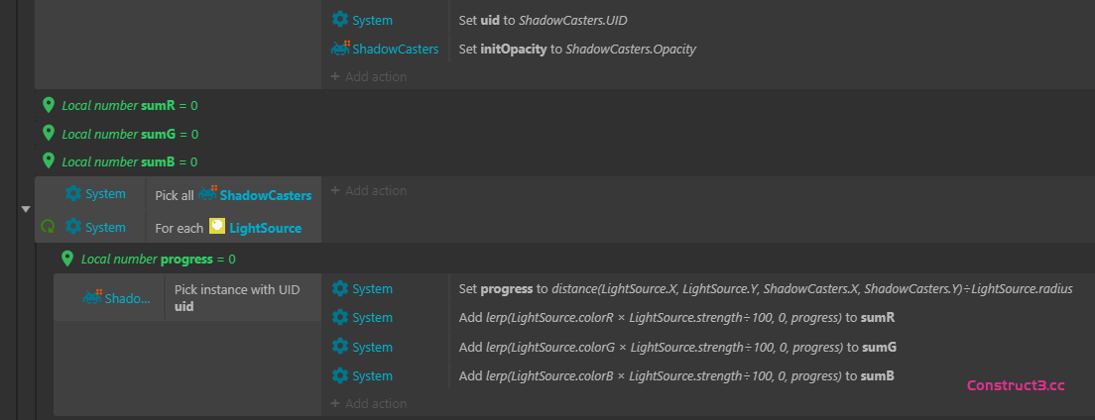1095x420 pixels.
Task: Click the green pin icon next to sumR
Action: 49,105
